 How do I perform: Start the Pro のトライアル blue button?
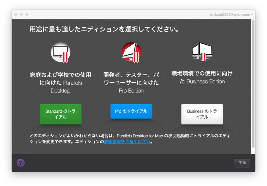coord(131,111)
